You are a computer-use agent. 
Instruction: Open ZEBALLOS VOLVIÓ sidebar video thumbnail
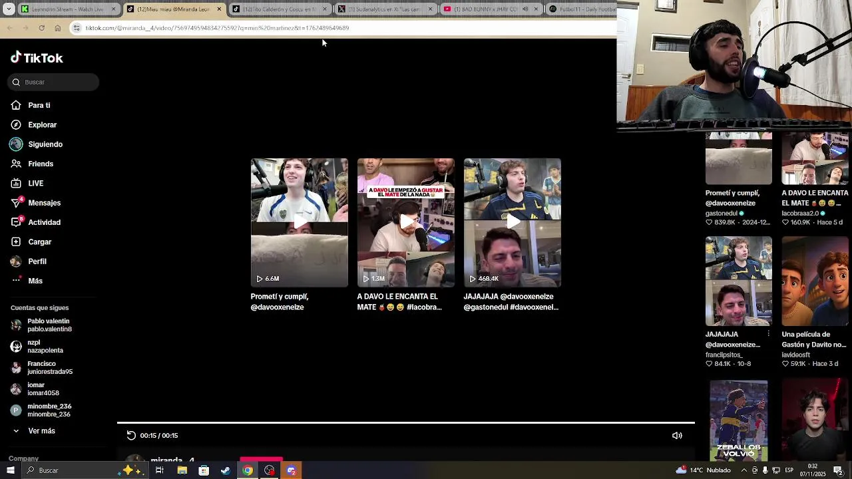(x=739, y=420)
